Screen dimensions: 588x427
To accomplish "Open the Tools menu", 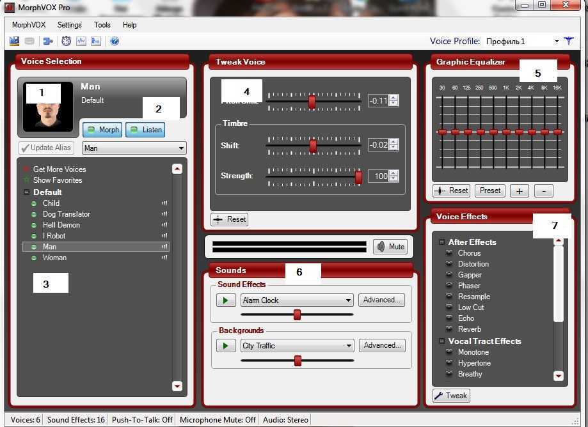I will pyautogui.click(x=102, y=25).
